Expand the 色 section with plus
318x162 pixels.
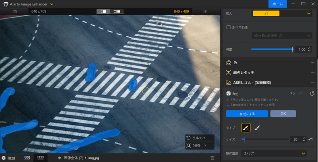(313, 62)
